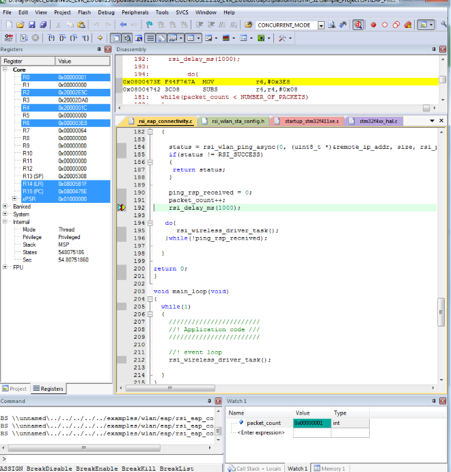
Task: Click the Step Into debug icon
Action: tap(51, 38)
